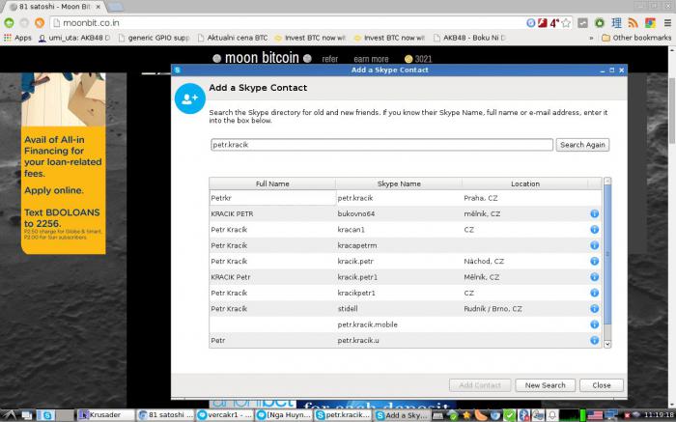Open info for the kracan1 contact
Image resolution: width=676 pixels, height=422 pixels.
(594, 229)
